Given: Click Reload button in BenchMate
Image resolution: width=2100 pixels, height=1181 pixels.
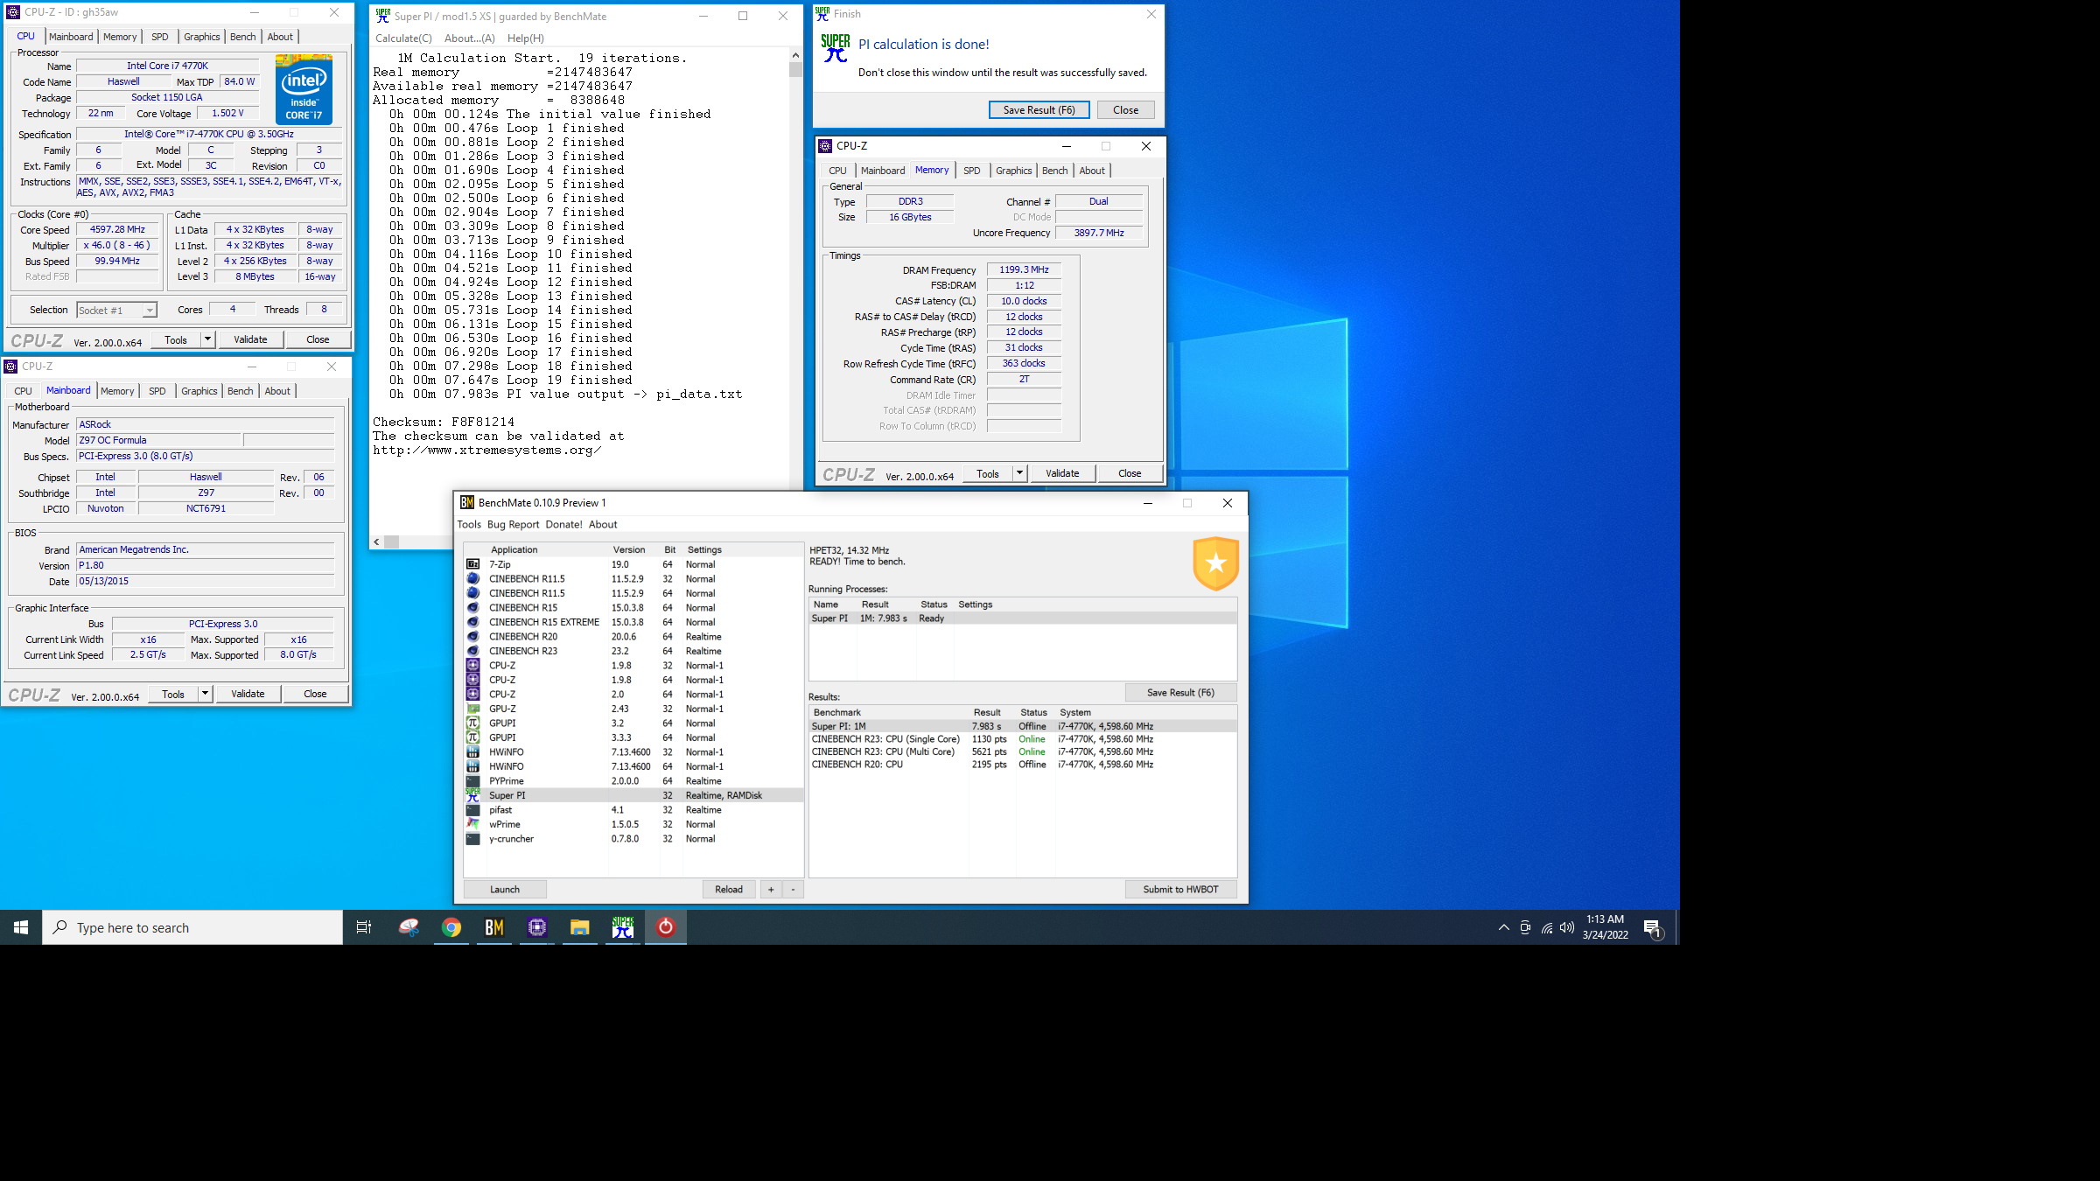Looking at the screenshot, I should point(729,890).
